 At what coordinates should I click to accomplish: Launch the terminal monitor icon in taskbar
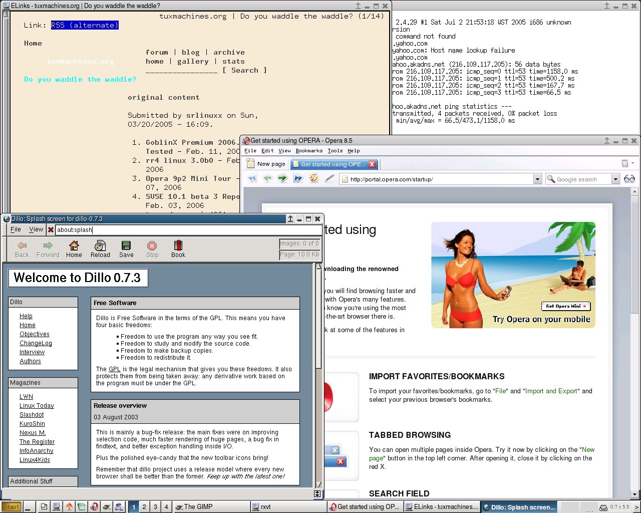coord(57,506)
